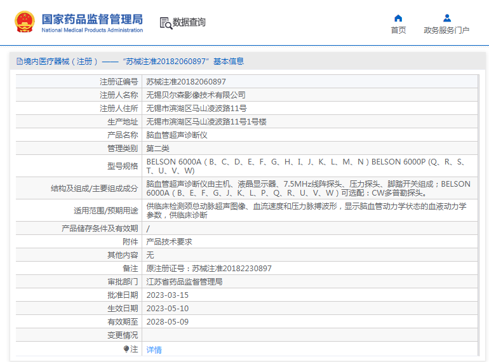Select registrant name 无锡贝尔森影像技术有限公司

pyautogui.click(x=196, y=95)
